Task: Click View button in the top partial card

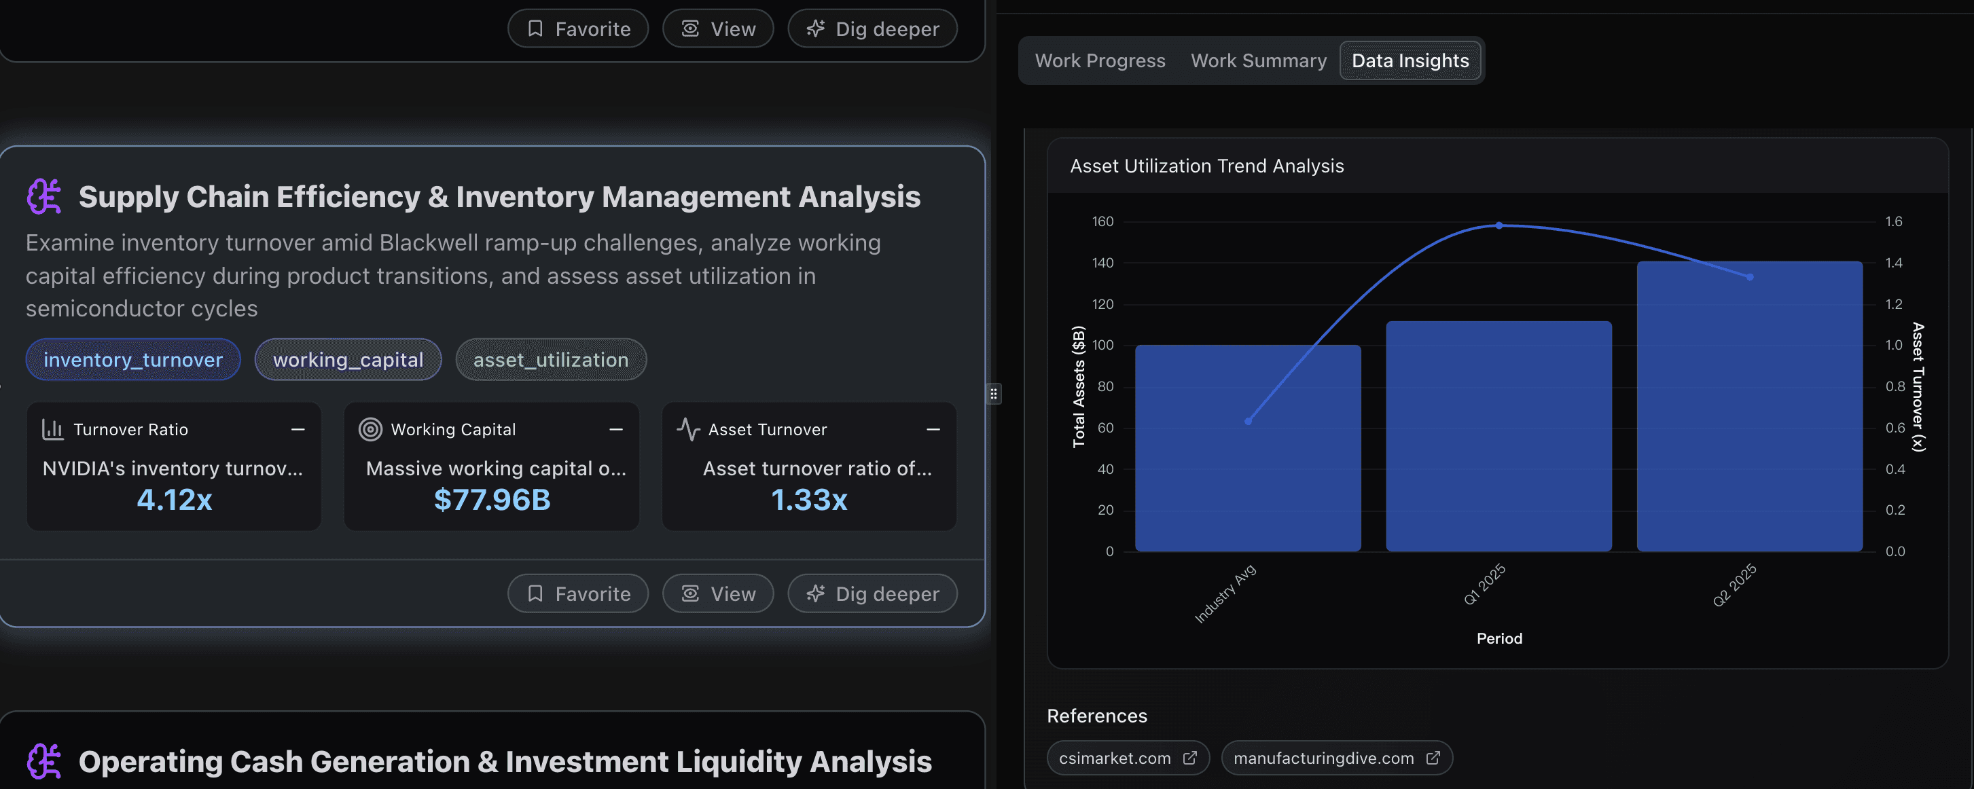Action: pyautogui.click(x=718, y=29)
